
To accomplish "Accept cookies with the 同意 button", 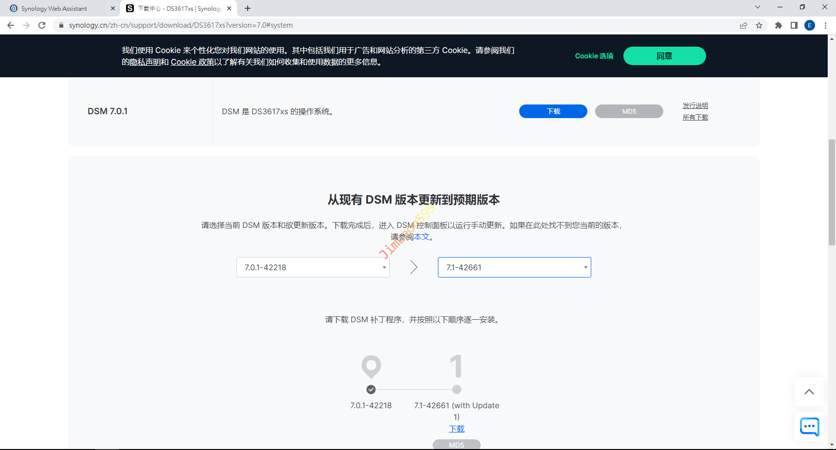I will (664, 56).
